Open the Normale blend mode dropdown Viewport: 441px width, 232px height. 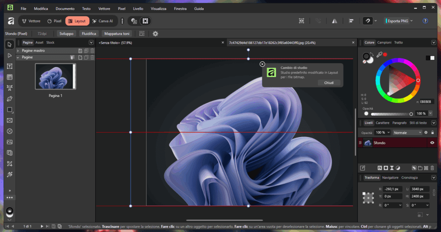click(407, 133)
